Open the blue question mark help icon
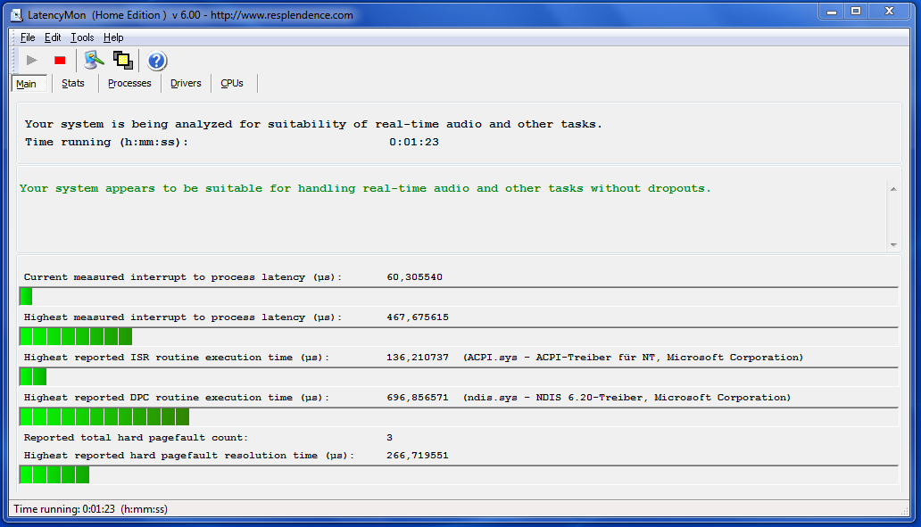 tap(157, 61)
